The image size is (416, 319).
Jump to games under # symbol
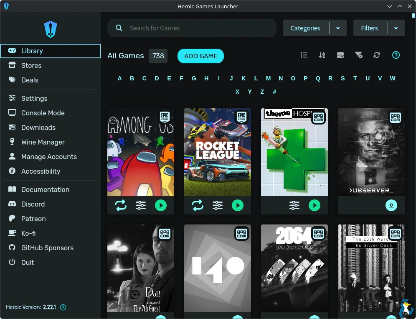pyautogui.click(x=274, y=92)
